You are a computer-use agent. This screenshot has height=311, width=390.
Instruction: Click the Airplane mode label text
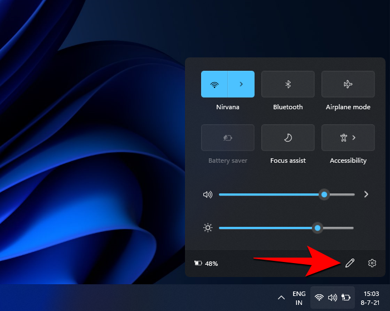click(x=348, y=107)
